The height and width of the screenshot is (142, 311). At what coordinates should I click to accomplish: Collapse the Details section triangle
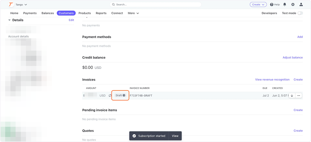(10, 20)
